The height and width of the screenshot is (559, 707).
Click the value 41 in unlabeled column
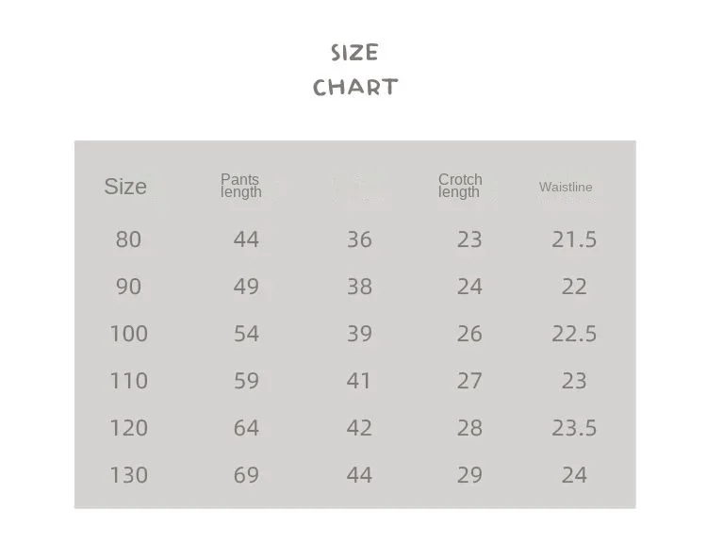click(x=358, y=381)
